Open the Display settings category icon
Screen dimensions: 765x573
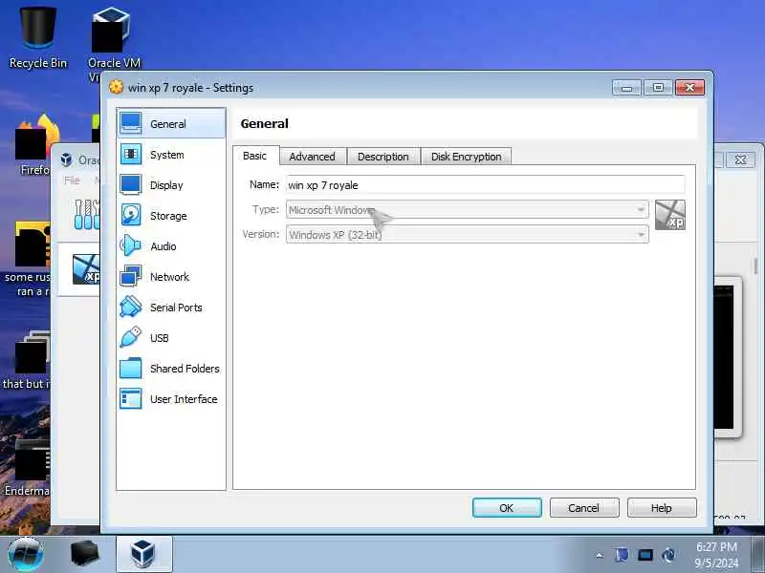[131, 184]
